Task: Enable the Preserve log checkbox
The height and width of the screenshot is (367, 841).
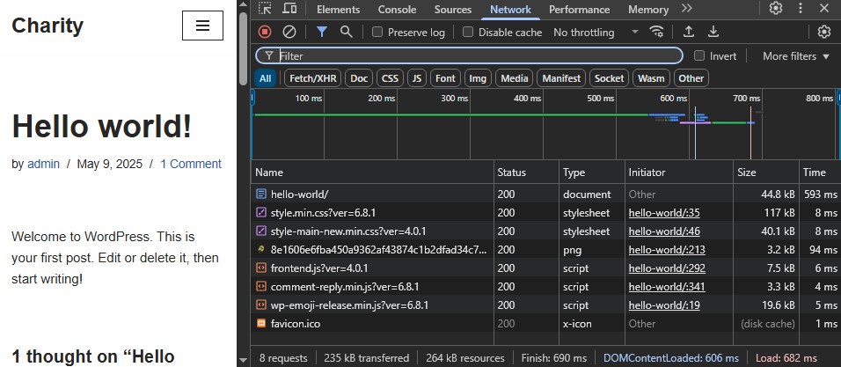Action: point(377,33)
